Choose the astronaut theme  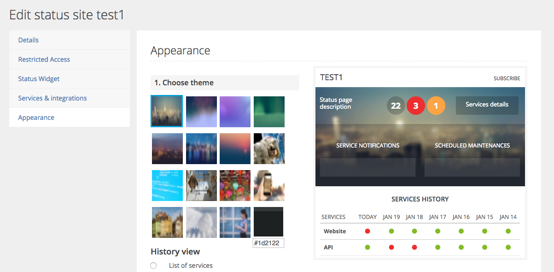pyautogui.click(x=269, y=148)
